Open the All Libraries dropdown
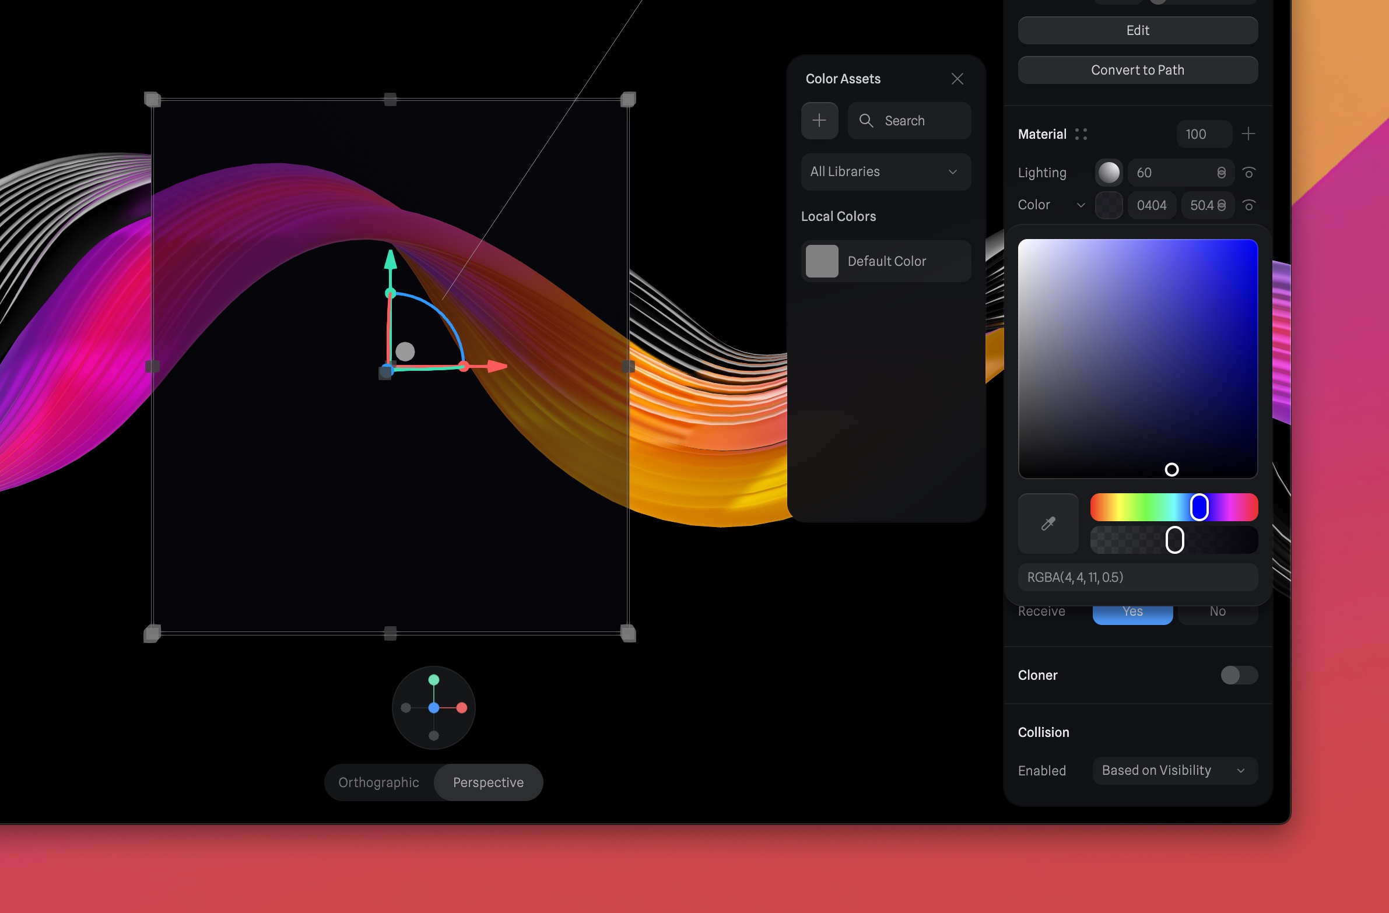 [885, 171]
